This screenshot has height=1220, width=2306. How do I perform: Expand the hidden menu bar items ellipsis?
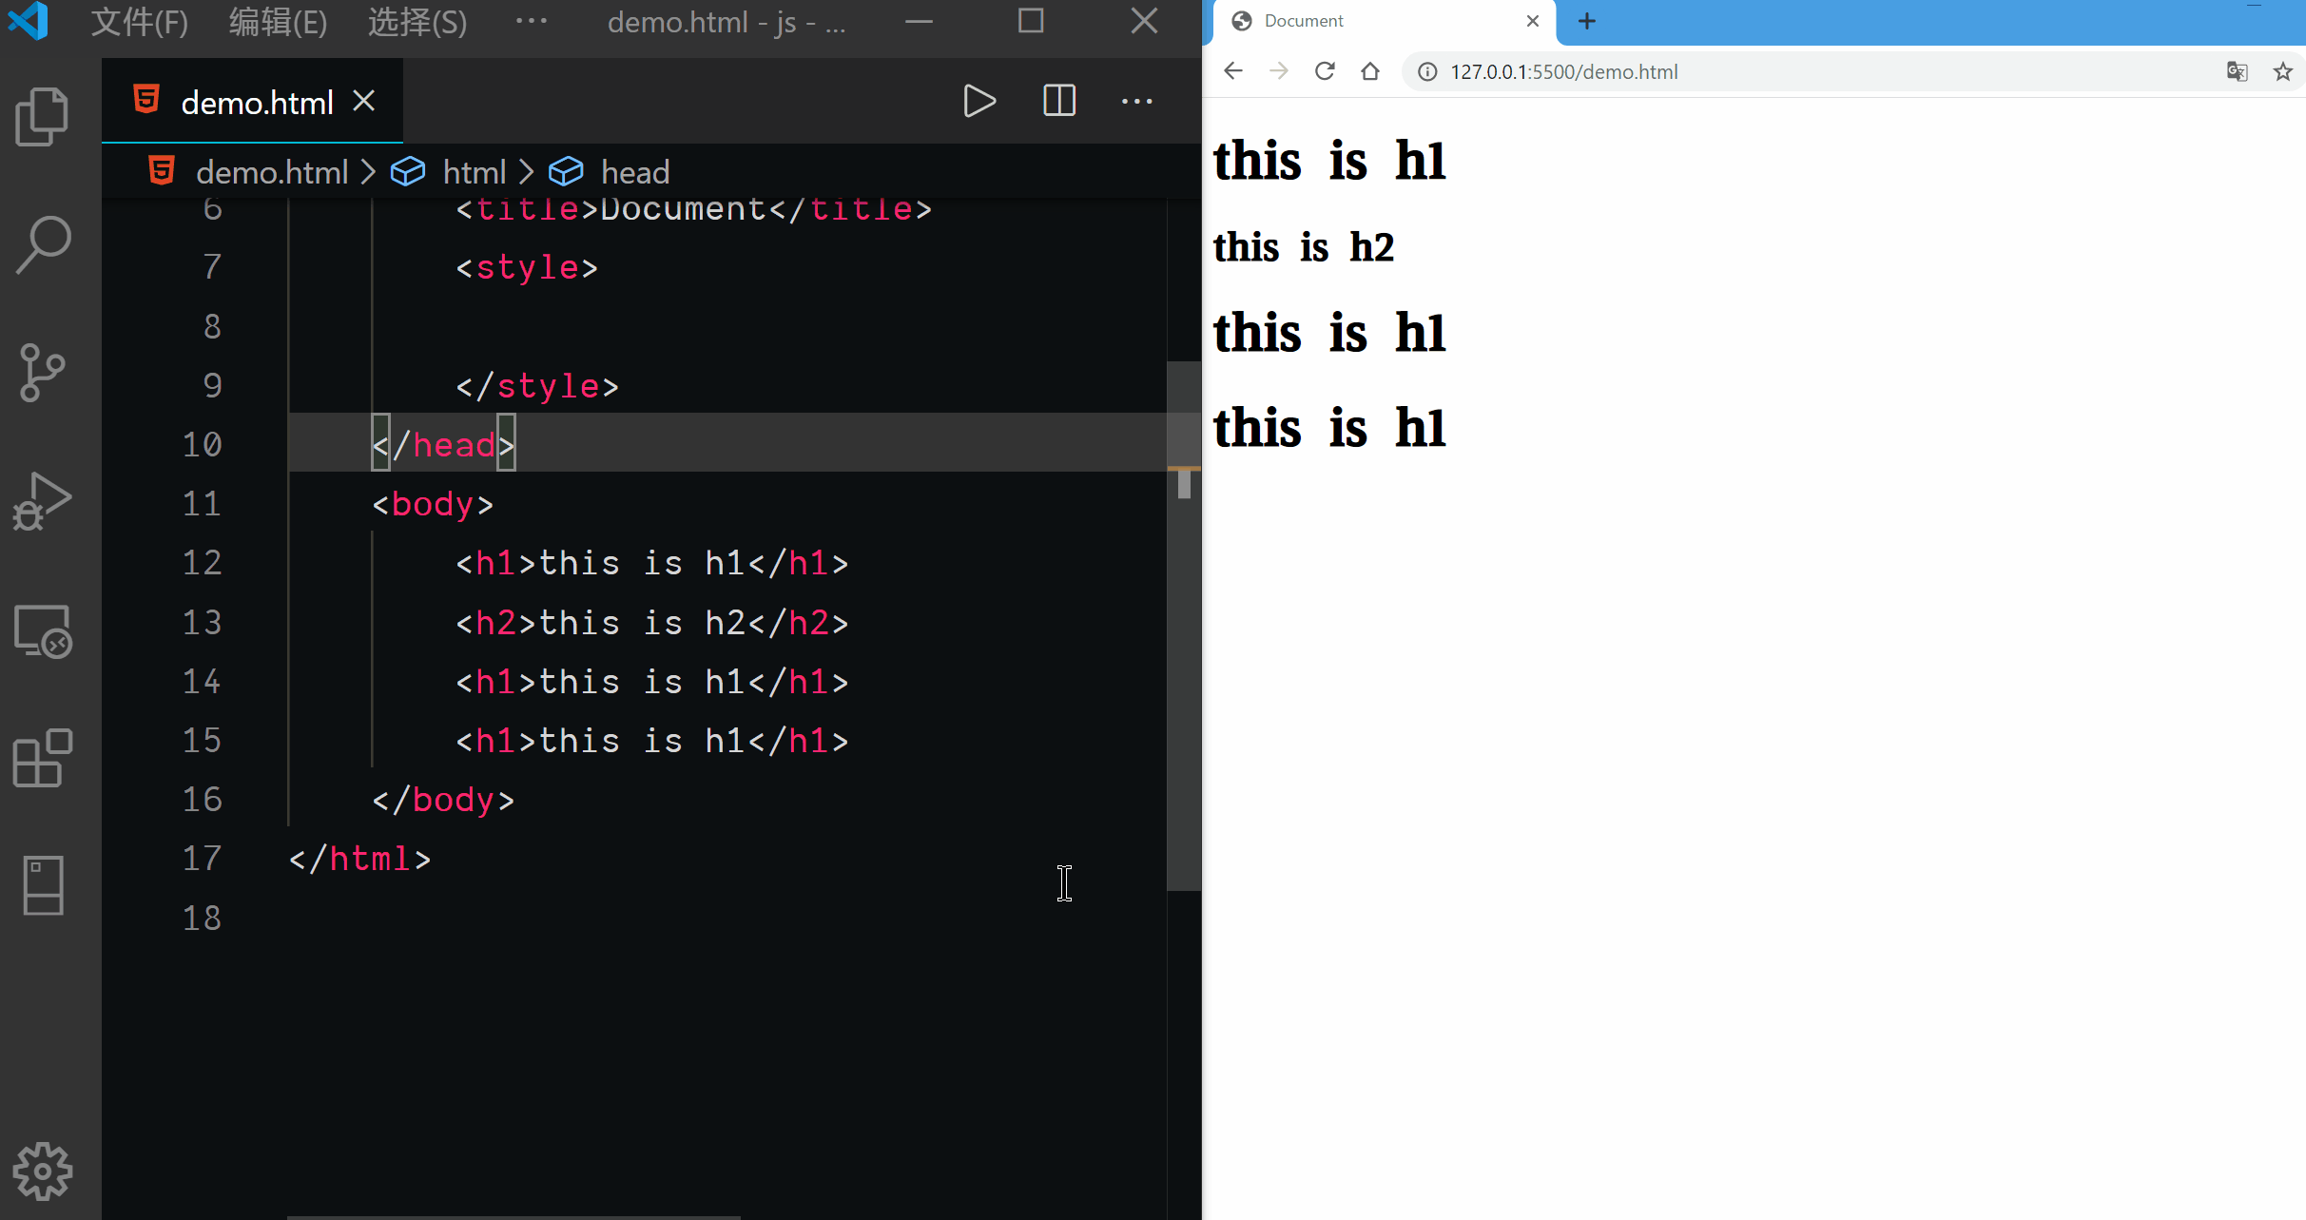(531, 21)
